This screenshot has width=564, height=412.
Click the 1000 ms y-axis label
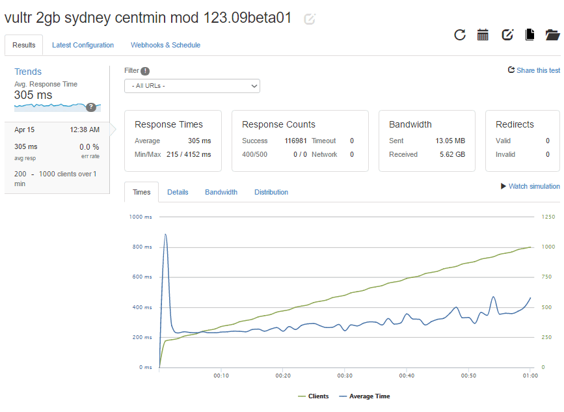(x=141, y=217)
